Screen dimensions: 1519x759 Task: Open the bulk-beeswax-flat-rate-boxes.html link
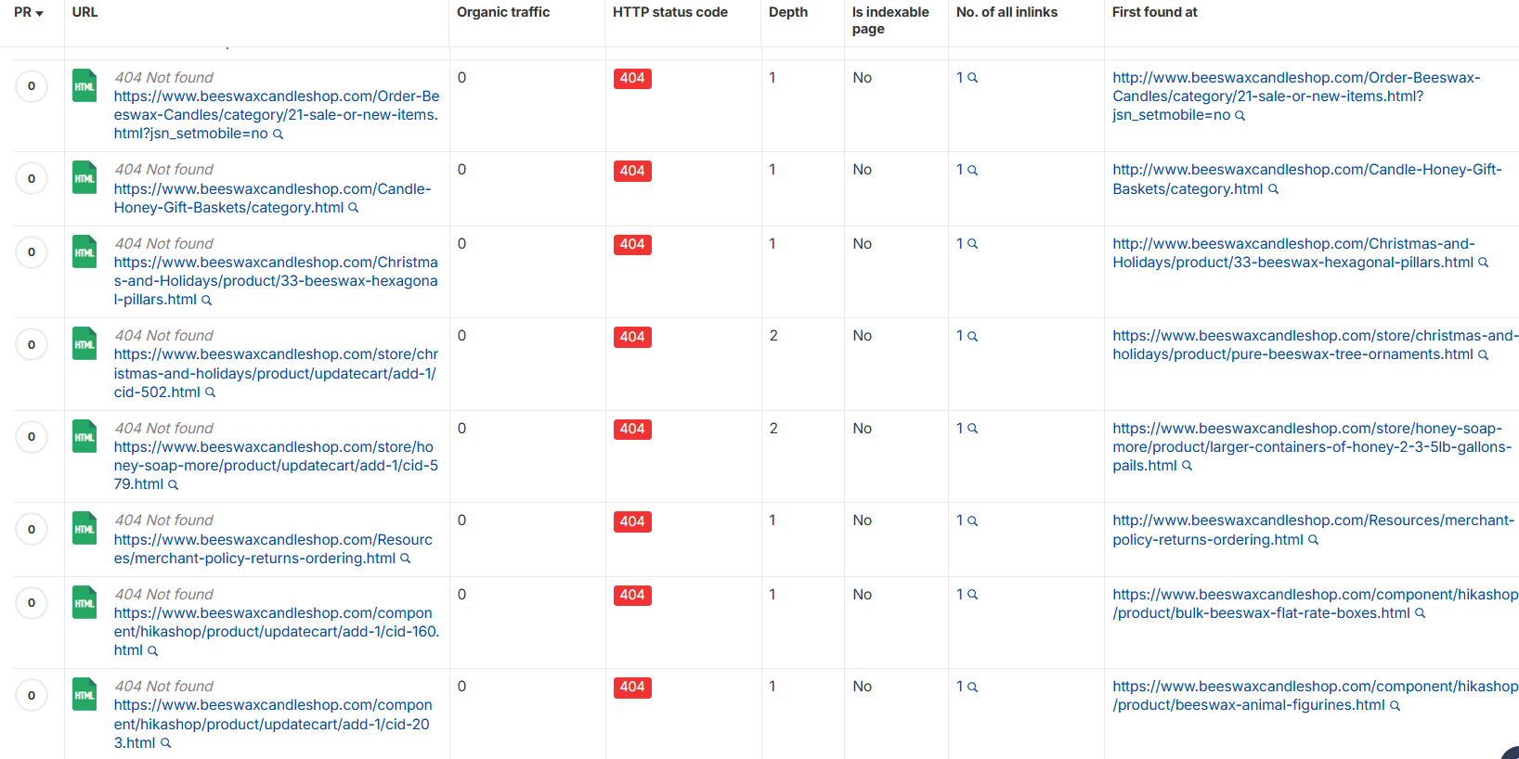click(x=1316, y=604)
